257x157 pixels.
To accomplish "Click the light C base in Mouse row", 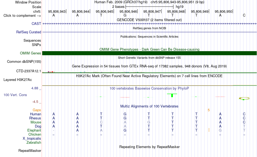I will point(101,122).
